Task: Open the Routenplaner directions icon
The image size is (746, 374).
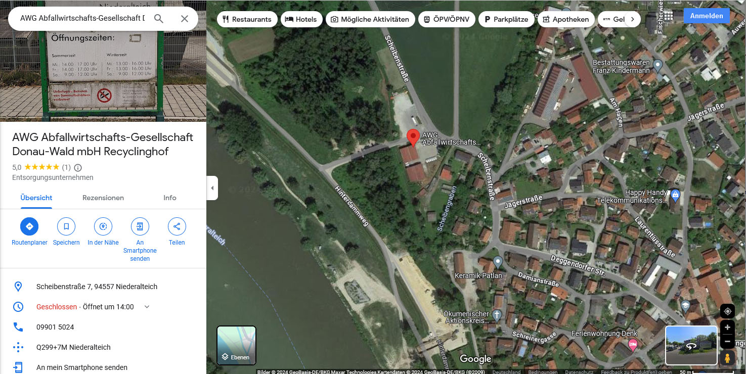Action: pos(29,226)
